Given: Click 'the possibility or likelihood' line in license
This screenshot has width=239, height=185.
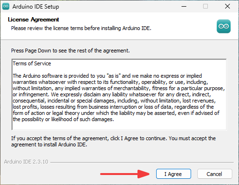Looking at the screenshot, I should click(63, 119).
